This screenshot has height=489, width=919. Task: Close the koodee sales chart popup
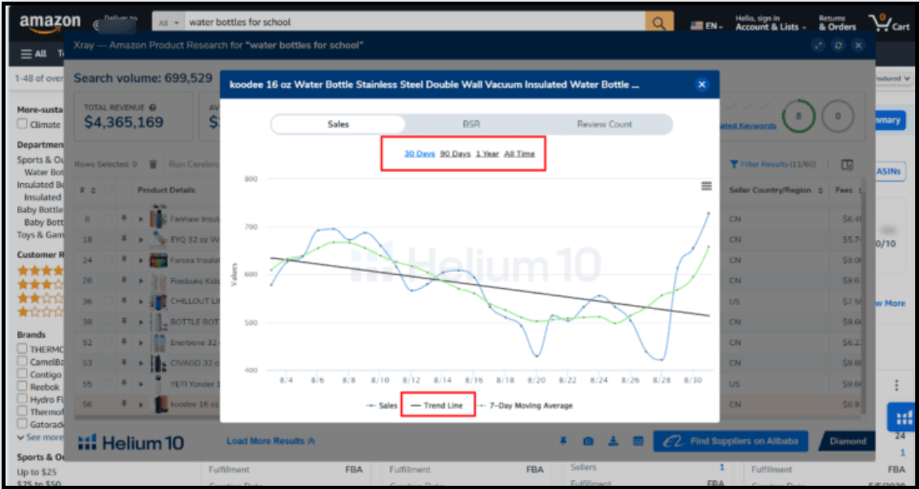(702, 85)
